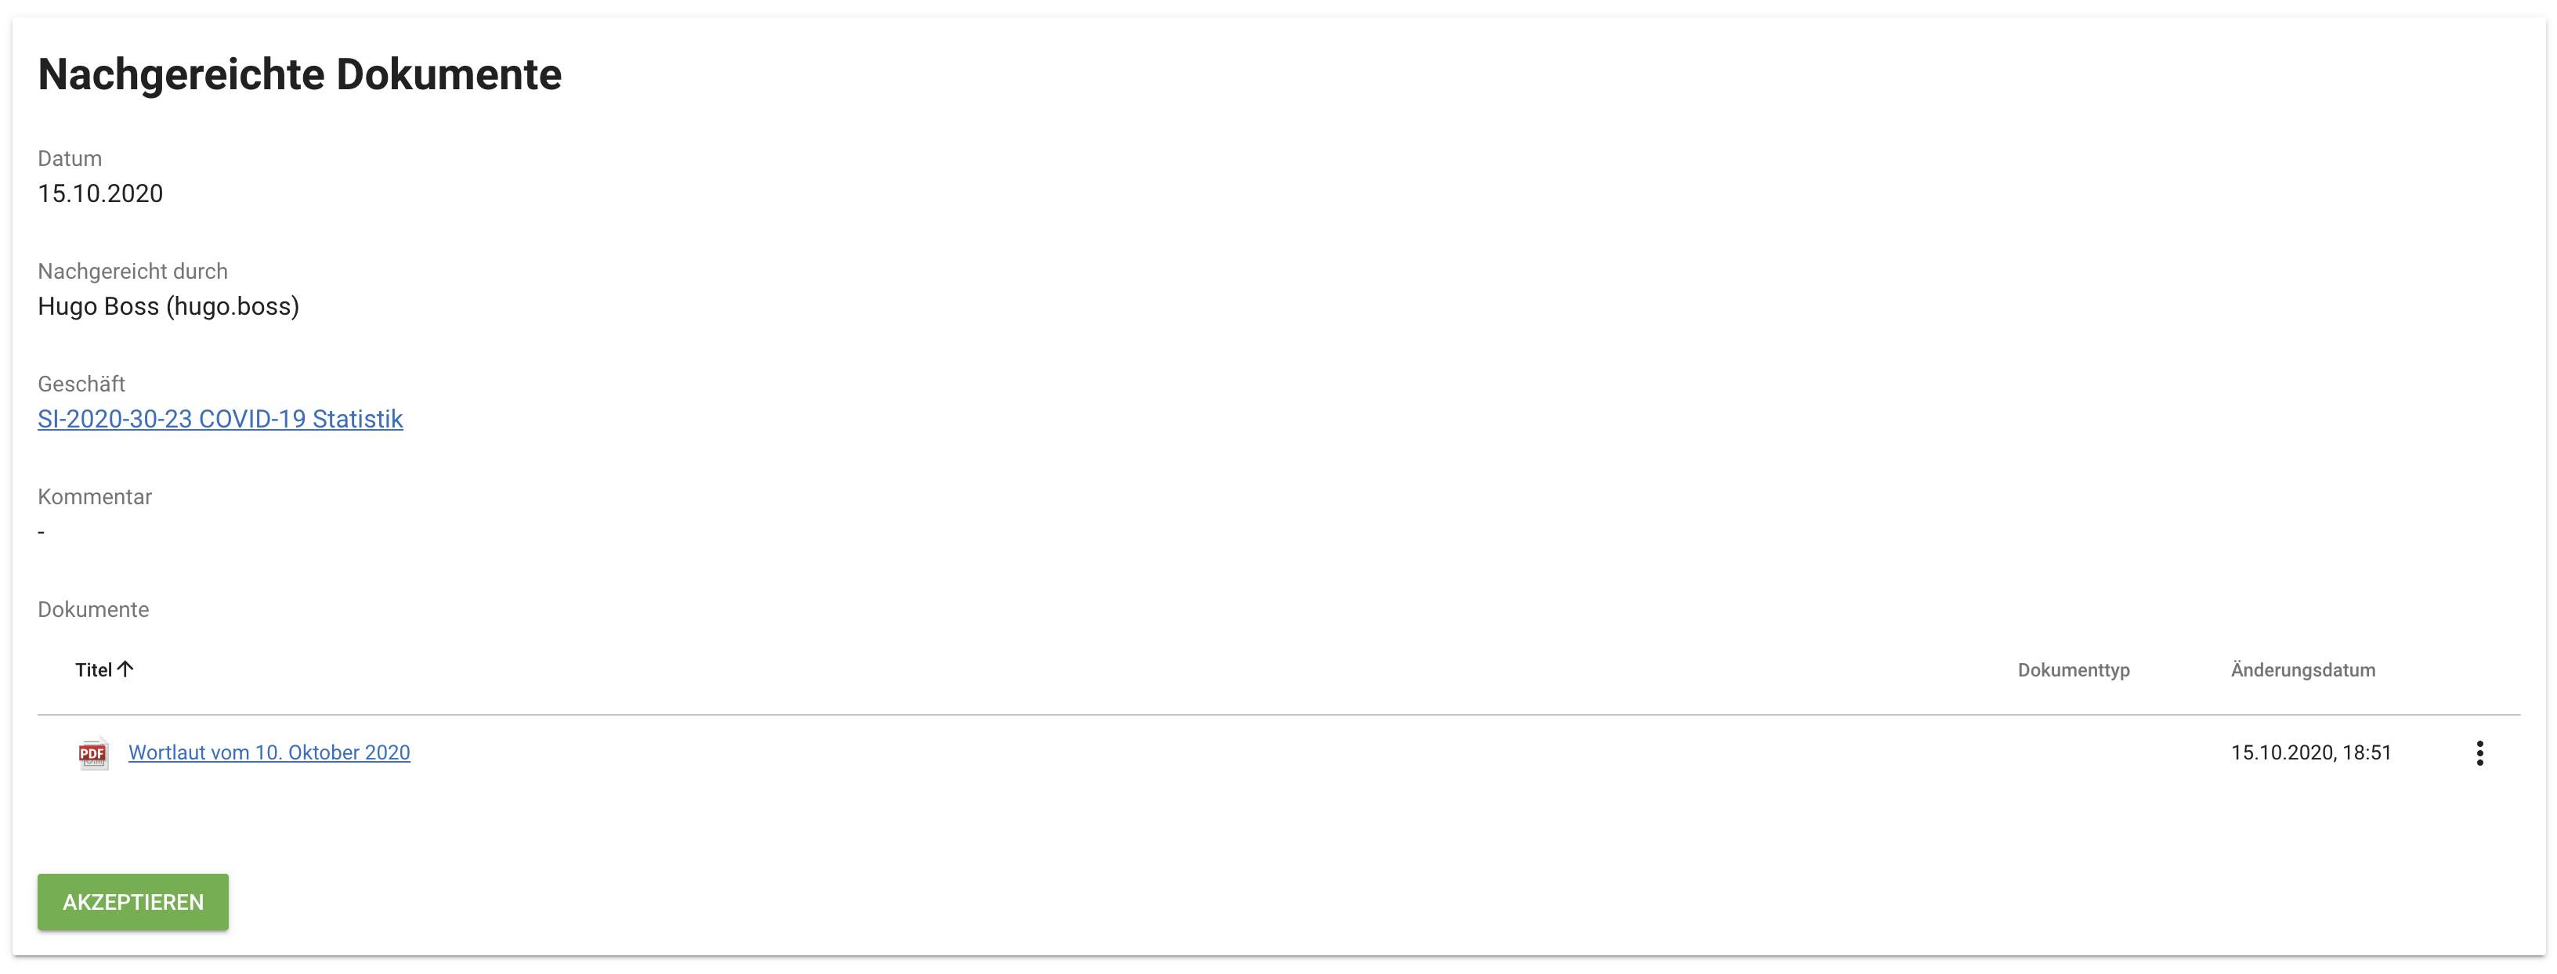
Task: Sort documents by the Titel column
Action: (x=93, y=670)
